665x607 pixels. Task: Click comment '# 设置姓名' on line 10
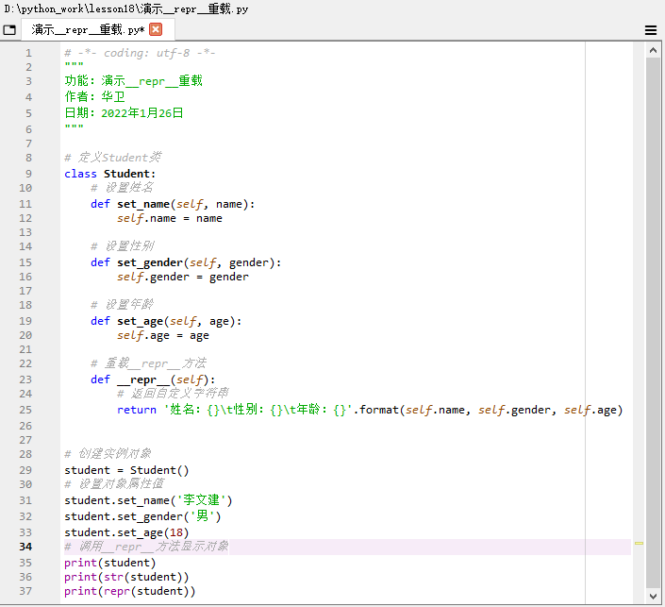(x=122, y=188)
